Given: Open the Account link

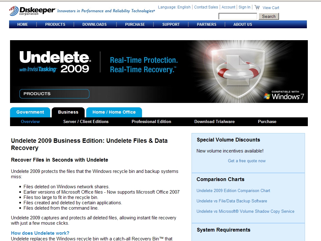Looking at the screenshot, I should point(228,7).
